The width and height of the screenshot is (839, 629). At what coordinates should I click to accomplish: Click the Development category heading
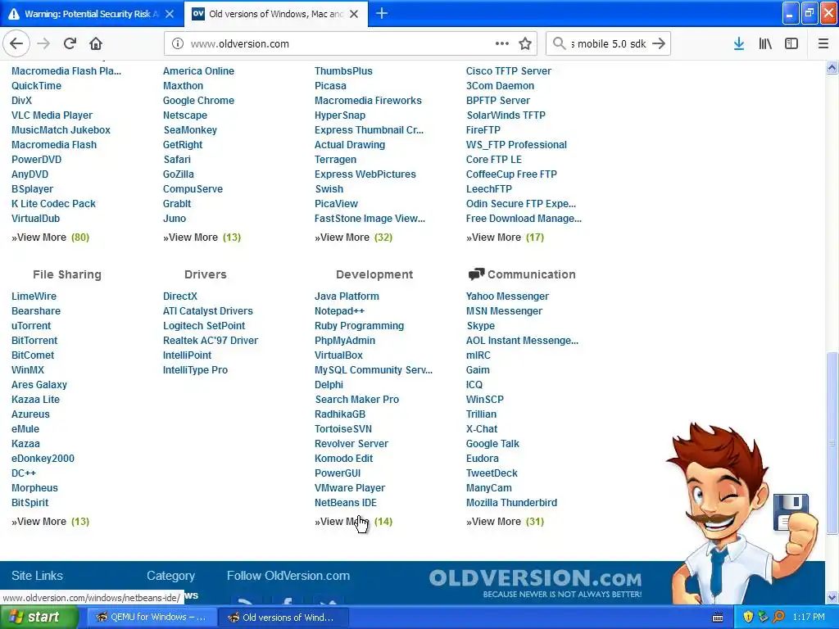tap(374, 274)
